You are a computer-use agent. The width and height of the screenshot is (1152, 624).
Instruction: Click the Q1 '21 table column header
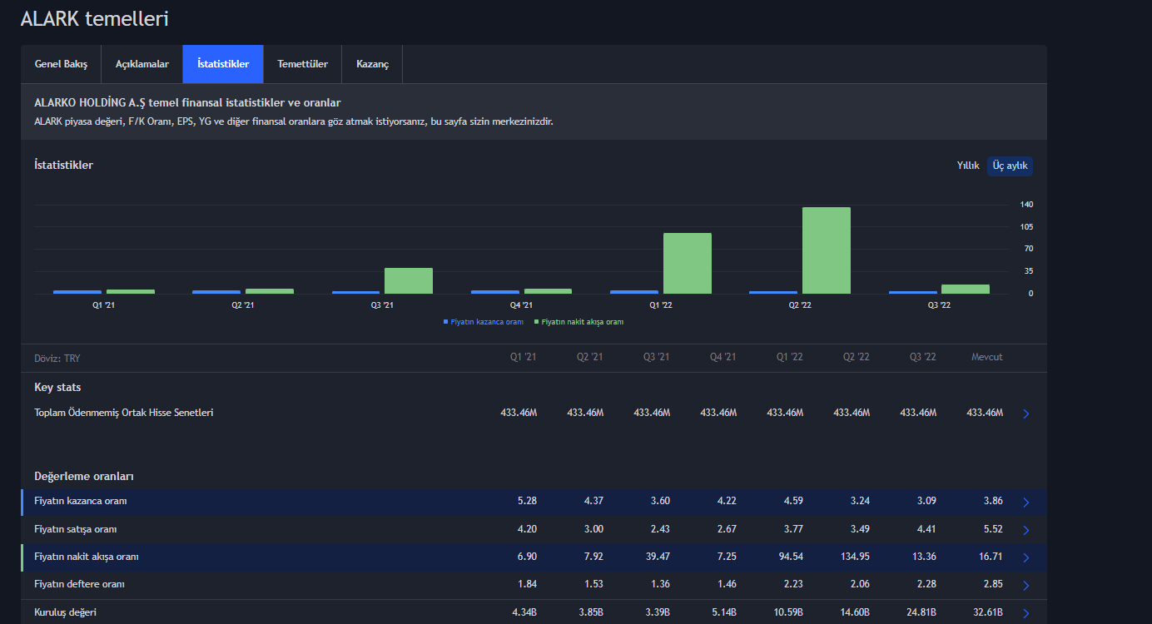tap(524, 358)
